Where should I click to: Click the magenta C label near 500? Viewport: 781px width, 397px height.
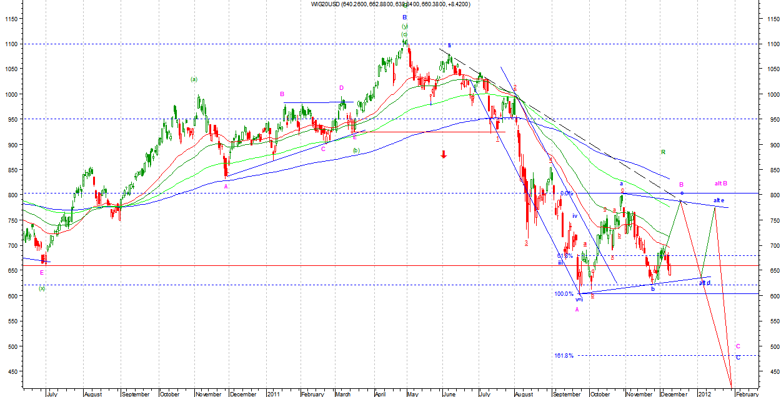(738, 346)
